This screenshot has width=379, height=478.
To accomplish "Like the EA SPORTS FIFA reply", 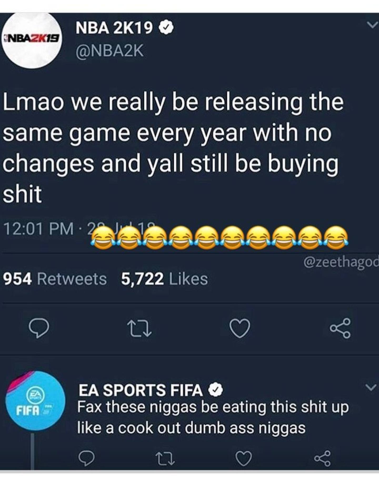I will pyautogui.click(x=243, y=459).
